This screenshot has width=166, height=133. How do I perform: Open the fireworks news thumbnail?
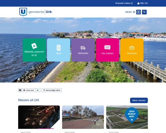39,117
